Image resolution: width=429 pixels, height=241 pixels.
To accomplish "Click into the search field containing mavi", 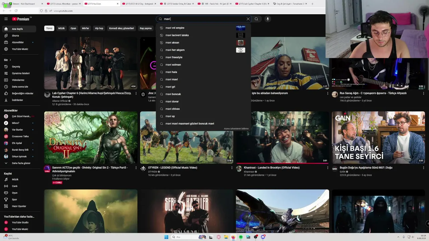I will tap(204, 19).
